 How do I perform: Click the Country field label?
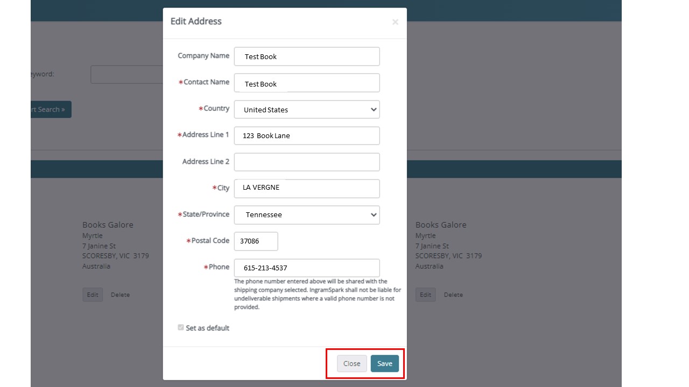click(x=214, y=109)
